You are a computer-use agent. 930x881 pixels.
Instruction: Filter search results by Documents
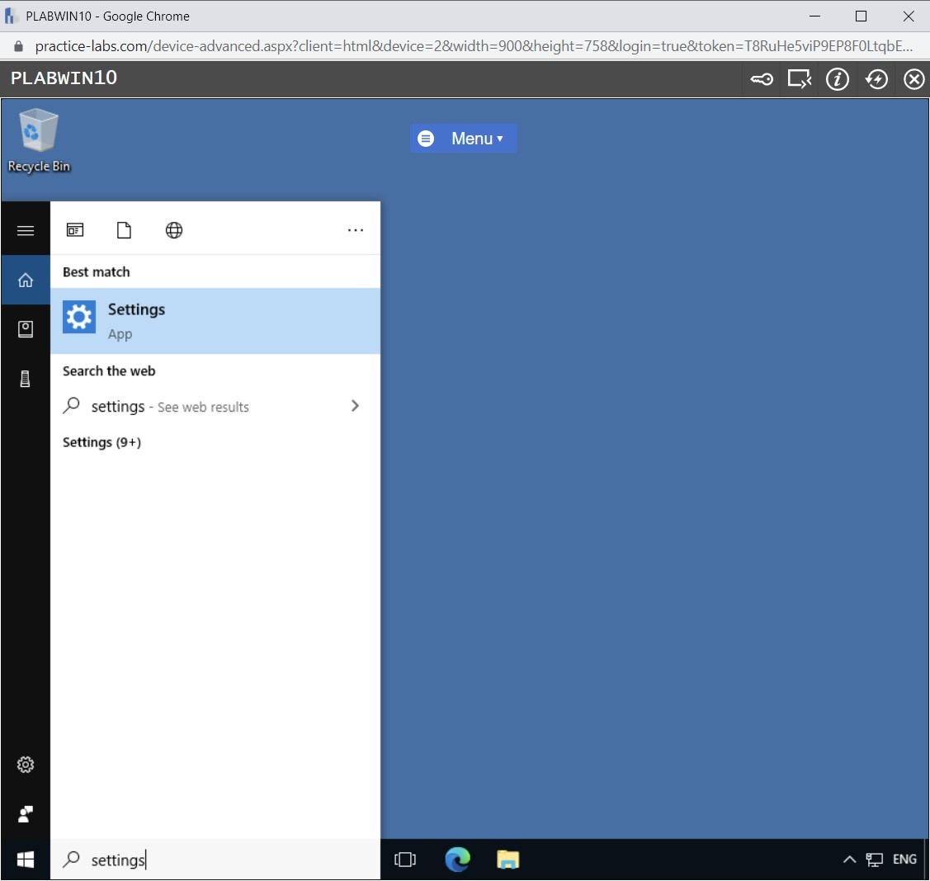125,230
